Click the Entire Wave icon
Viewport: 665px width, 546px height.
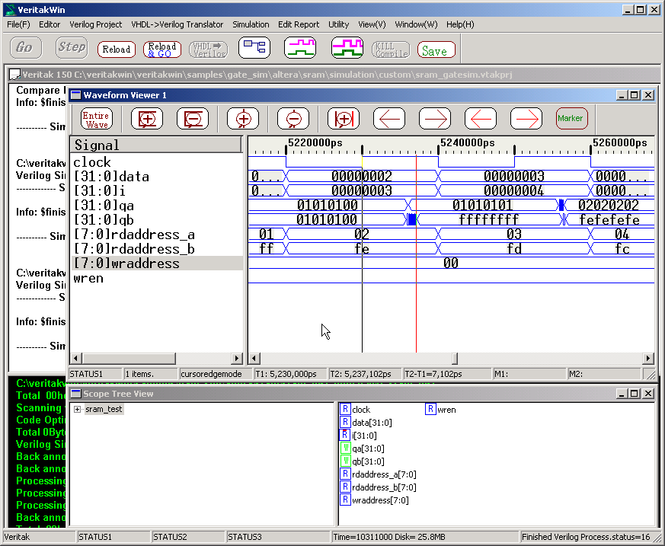click(97, 119)
